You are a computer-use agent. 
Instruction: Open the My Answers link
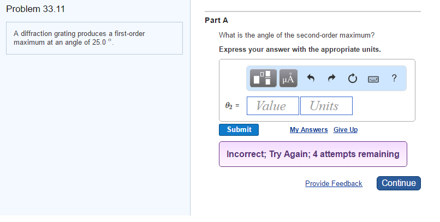coord(309,130)
